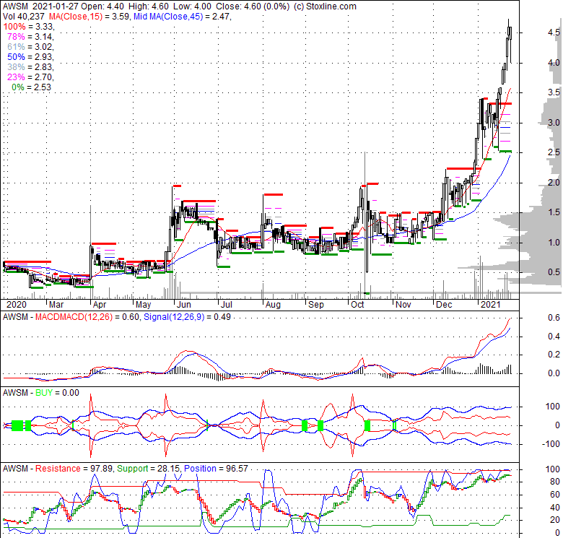Click the 'Sep' time axis label
The width and height of the screenshot is (563, 538).
[316, 305]
